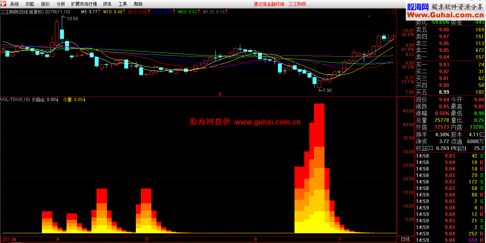
Task: Click the 总量 25778 field
Action: (433, 120)
